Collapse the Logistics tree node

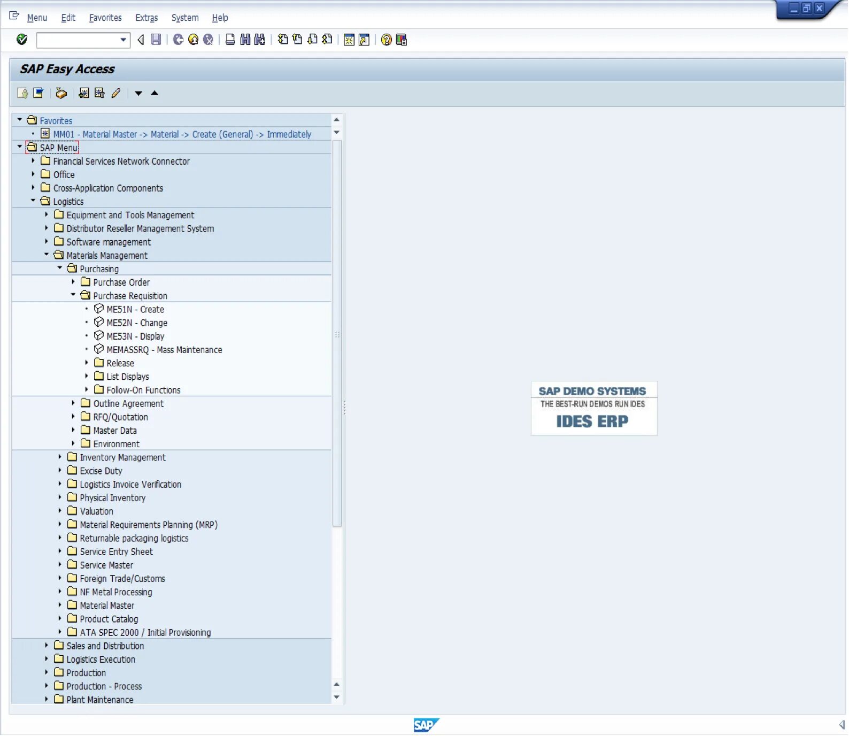pyautogui.click(x=33, y=201)
